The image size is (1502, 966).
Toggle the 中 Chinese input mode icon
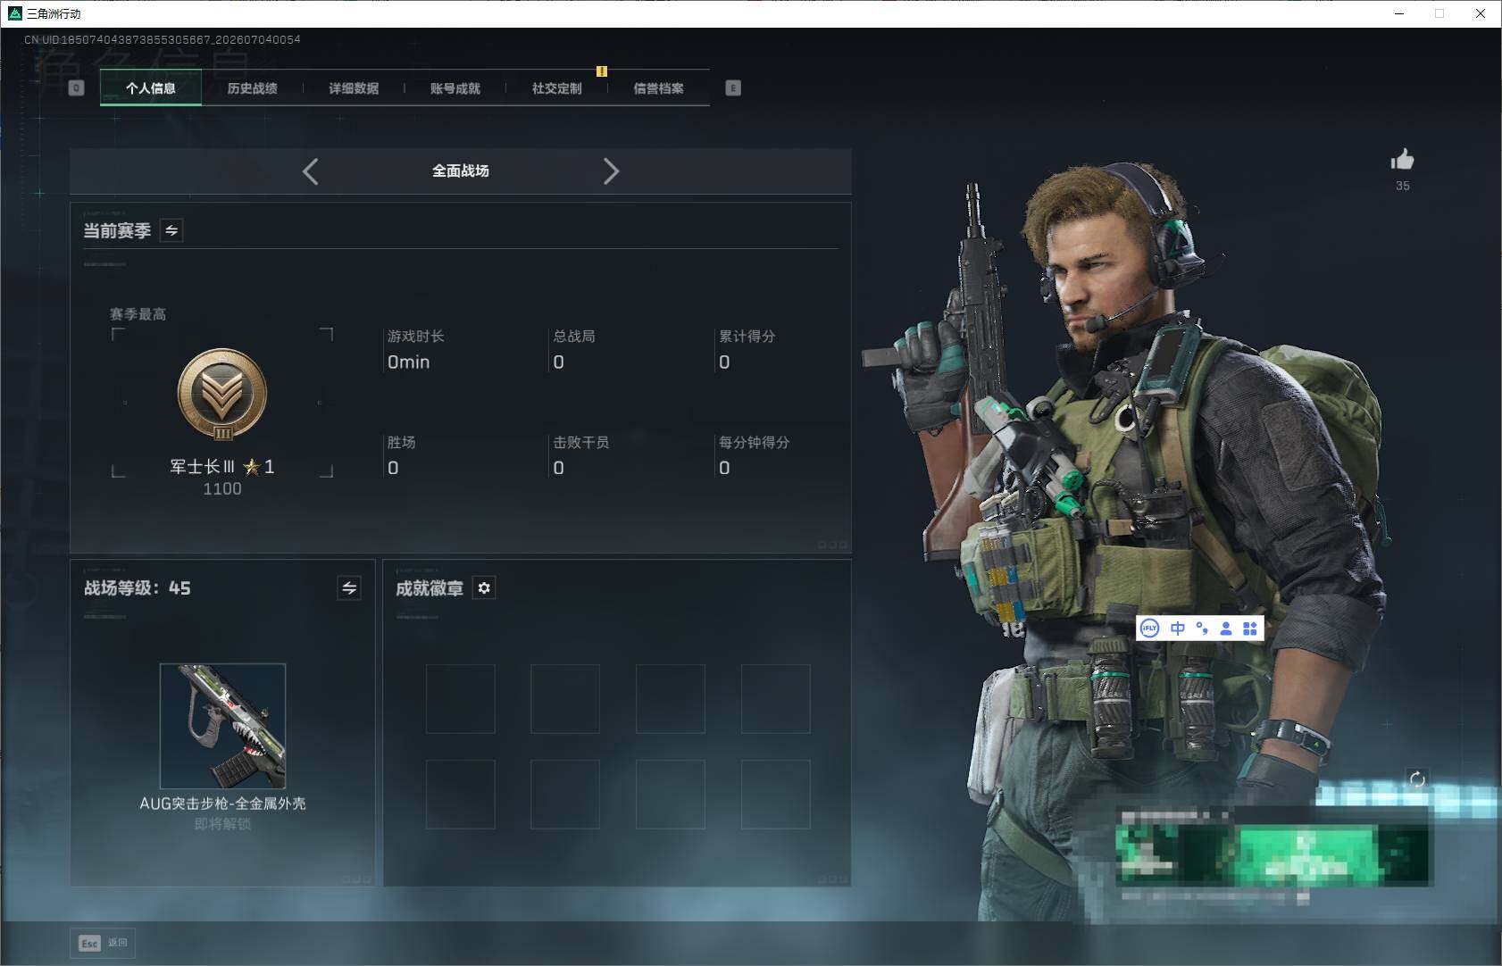pos(1178,629)
